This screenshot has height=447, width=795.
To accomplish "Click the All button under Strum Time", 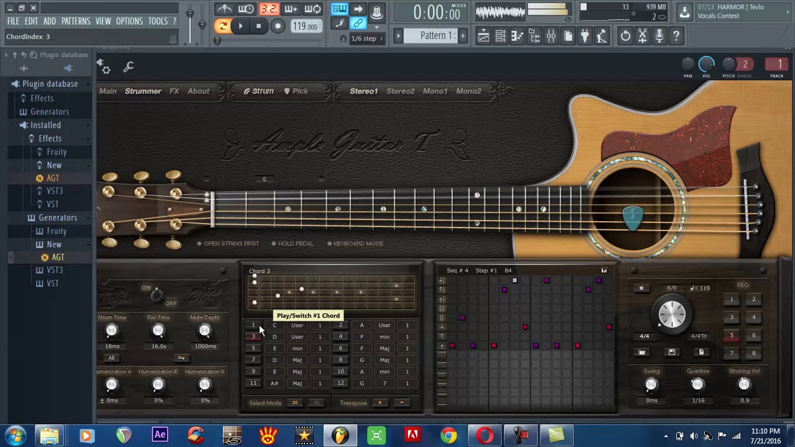I will [x=112, y=358].
